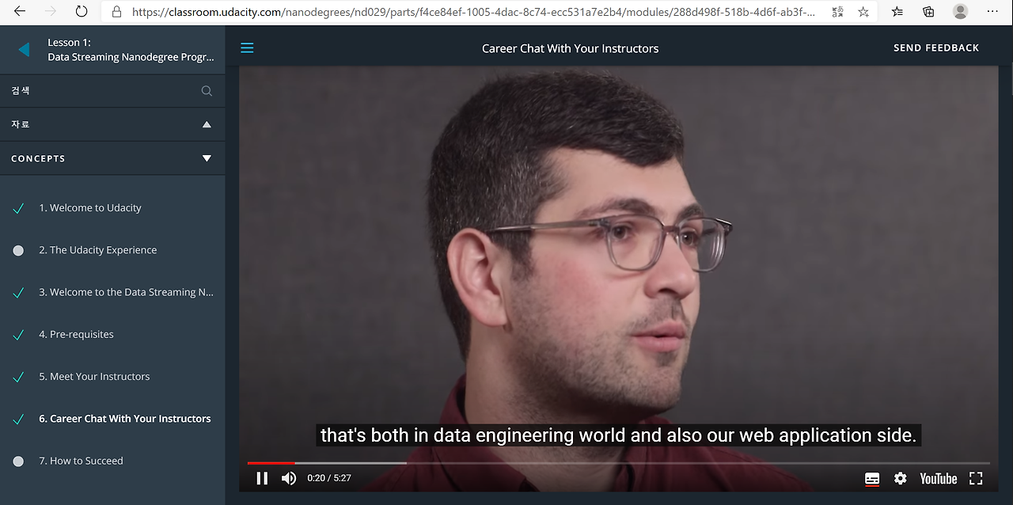Open the browser favorites list icon
This screenshot has height=505, width=1013.
(x=897, y=12)
